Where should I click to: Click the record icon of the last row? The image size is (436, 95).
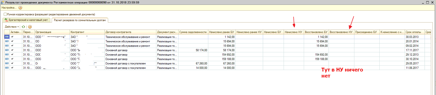(7, 68)
